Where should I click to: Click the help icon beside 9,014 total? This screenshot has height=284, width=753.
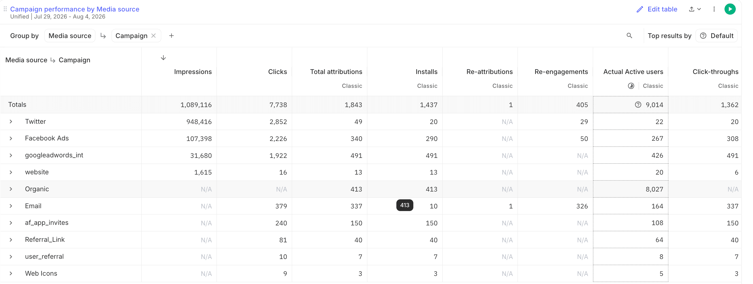point(638,105)
